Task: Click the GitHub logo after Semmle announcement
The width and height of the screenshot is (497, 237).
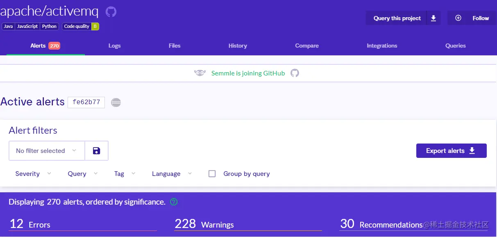Action: tap(295, 73)
